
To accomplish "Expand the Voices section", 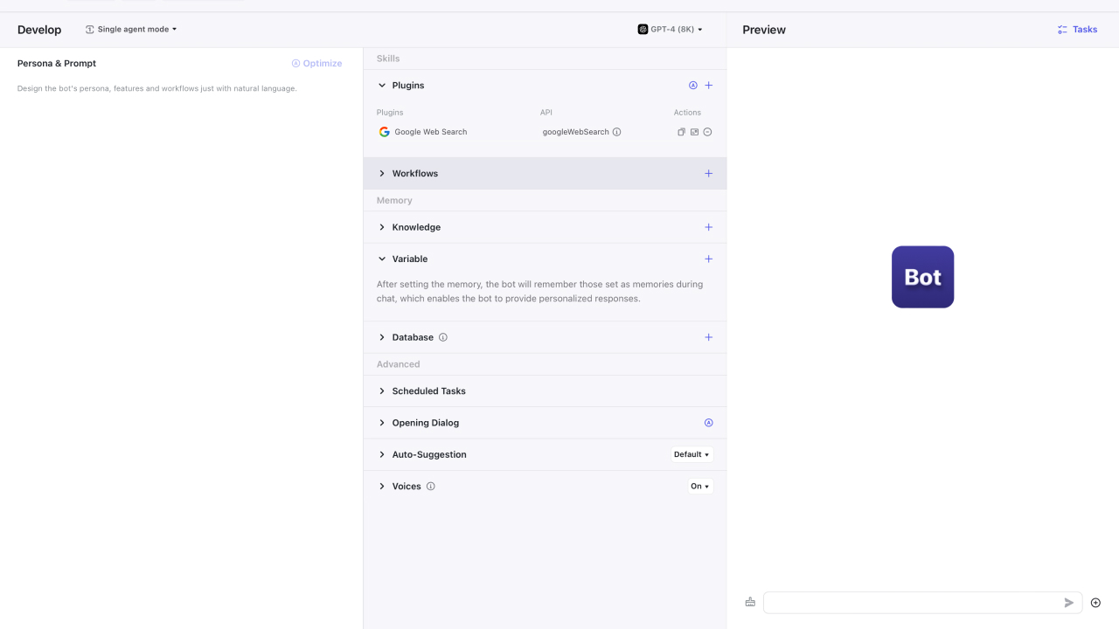I will pyautogui.click(x=382, y=487).
